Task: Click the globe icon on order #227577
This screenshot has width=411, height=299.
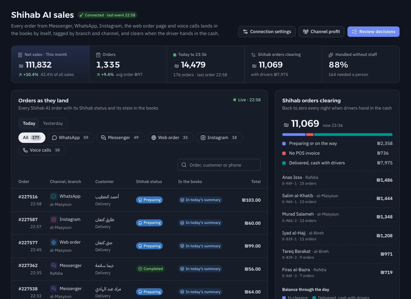Action: (x=54, y=242)
